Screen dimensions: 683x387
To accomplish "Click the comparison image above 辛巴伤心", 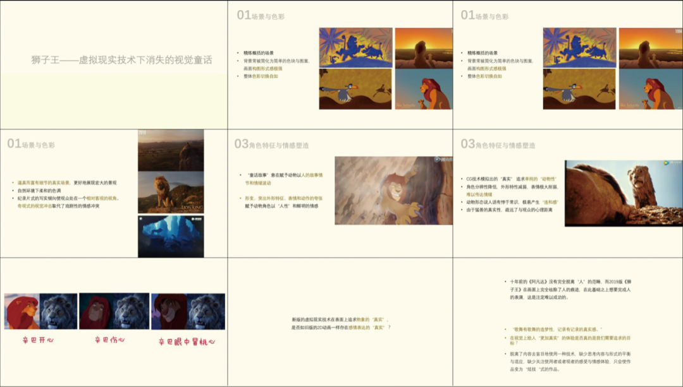I will click(114, 311).
